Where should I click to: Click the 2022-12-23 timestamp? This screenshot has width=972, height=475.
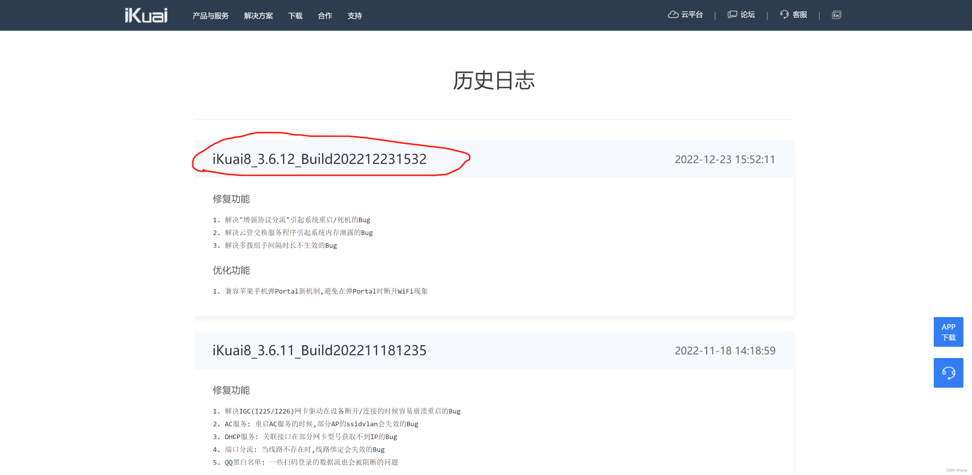[x=725, y=159]
